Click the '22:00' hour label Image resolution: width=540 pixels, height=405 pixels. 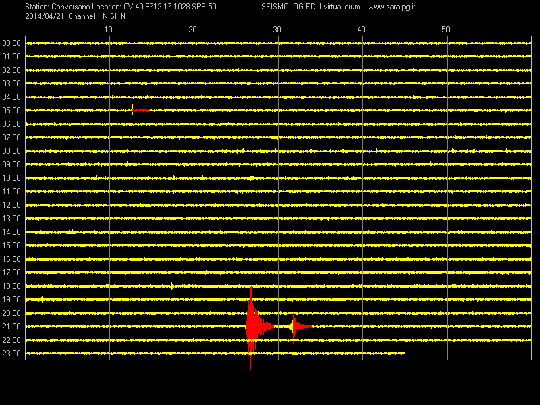(x=11, y=340)
